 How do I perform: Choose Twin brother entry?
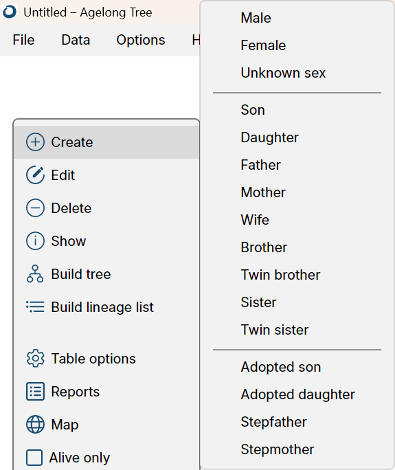click(280, 275)
